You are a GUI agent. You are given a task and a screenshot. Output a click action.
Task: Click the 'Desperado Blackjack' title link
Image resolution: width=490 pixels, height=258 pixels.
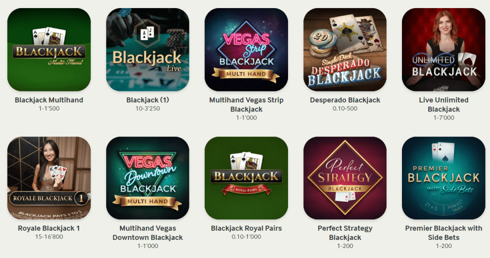pos(345,100)
